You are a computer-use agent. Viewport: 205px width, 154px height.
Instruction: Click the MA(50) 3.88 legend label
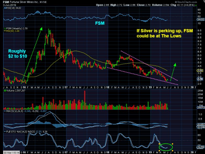[x=13, y=31]
